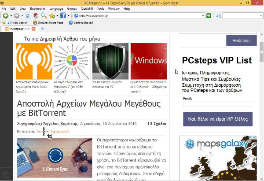The width and height of the screenshot is (264, 181).
Task: Open the File menu
Action: tap(4, 9)
